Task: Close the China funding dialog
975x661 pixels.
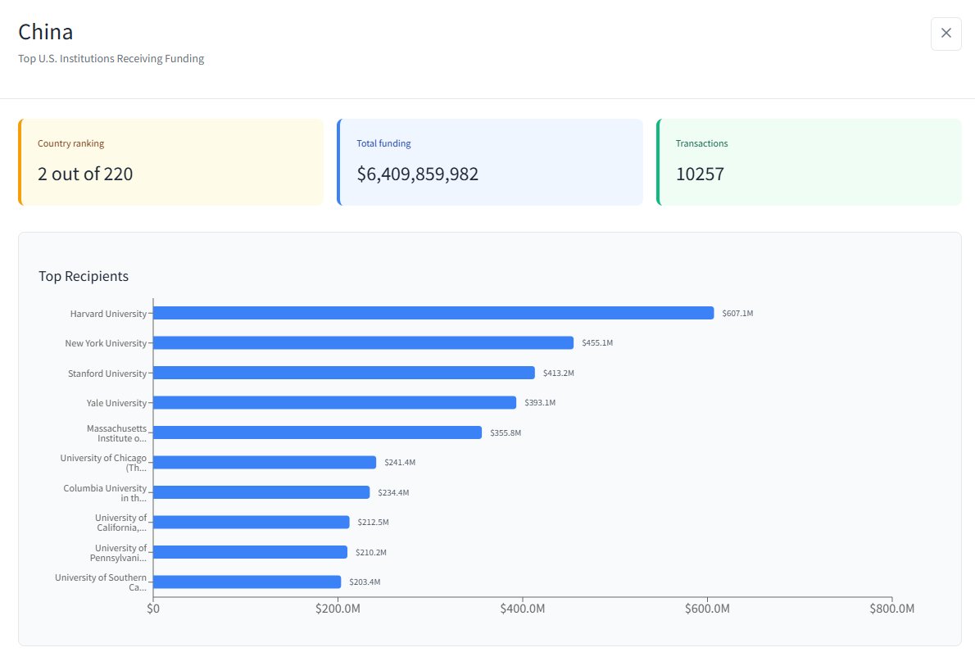Action: (x=946, y=34)
